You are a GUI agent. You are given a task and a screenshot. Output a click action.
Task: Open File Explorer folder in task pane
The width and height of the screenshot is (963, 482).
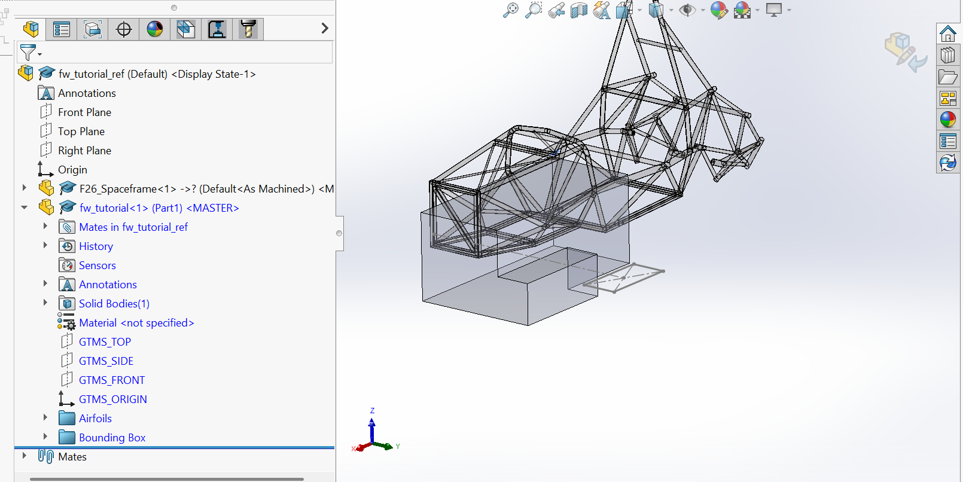[947, 77]
